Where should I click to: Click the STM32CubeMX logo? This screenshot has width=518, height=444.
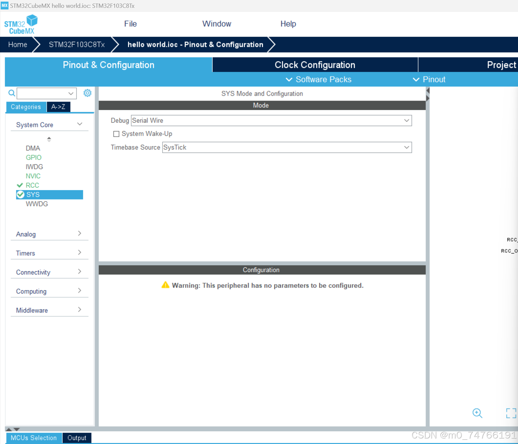tap(21, 24)
